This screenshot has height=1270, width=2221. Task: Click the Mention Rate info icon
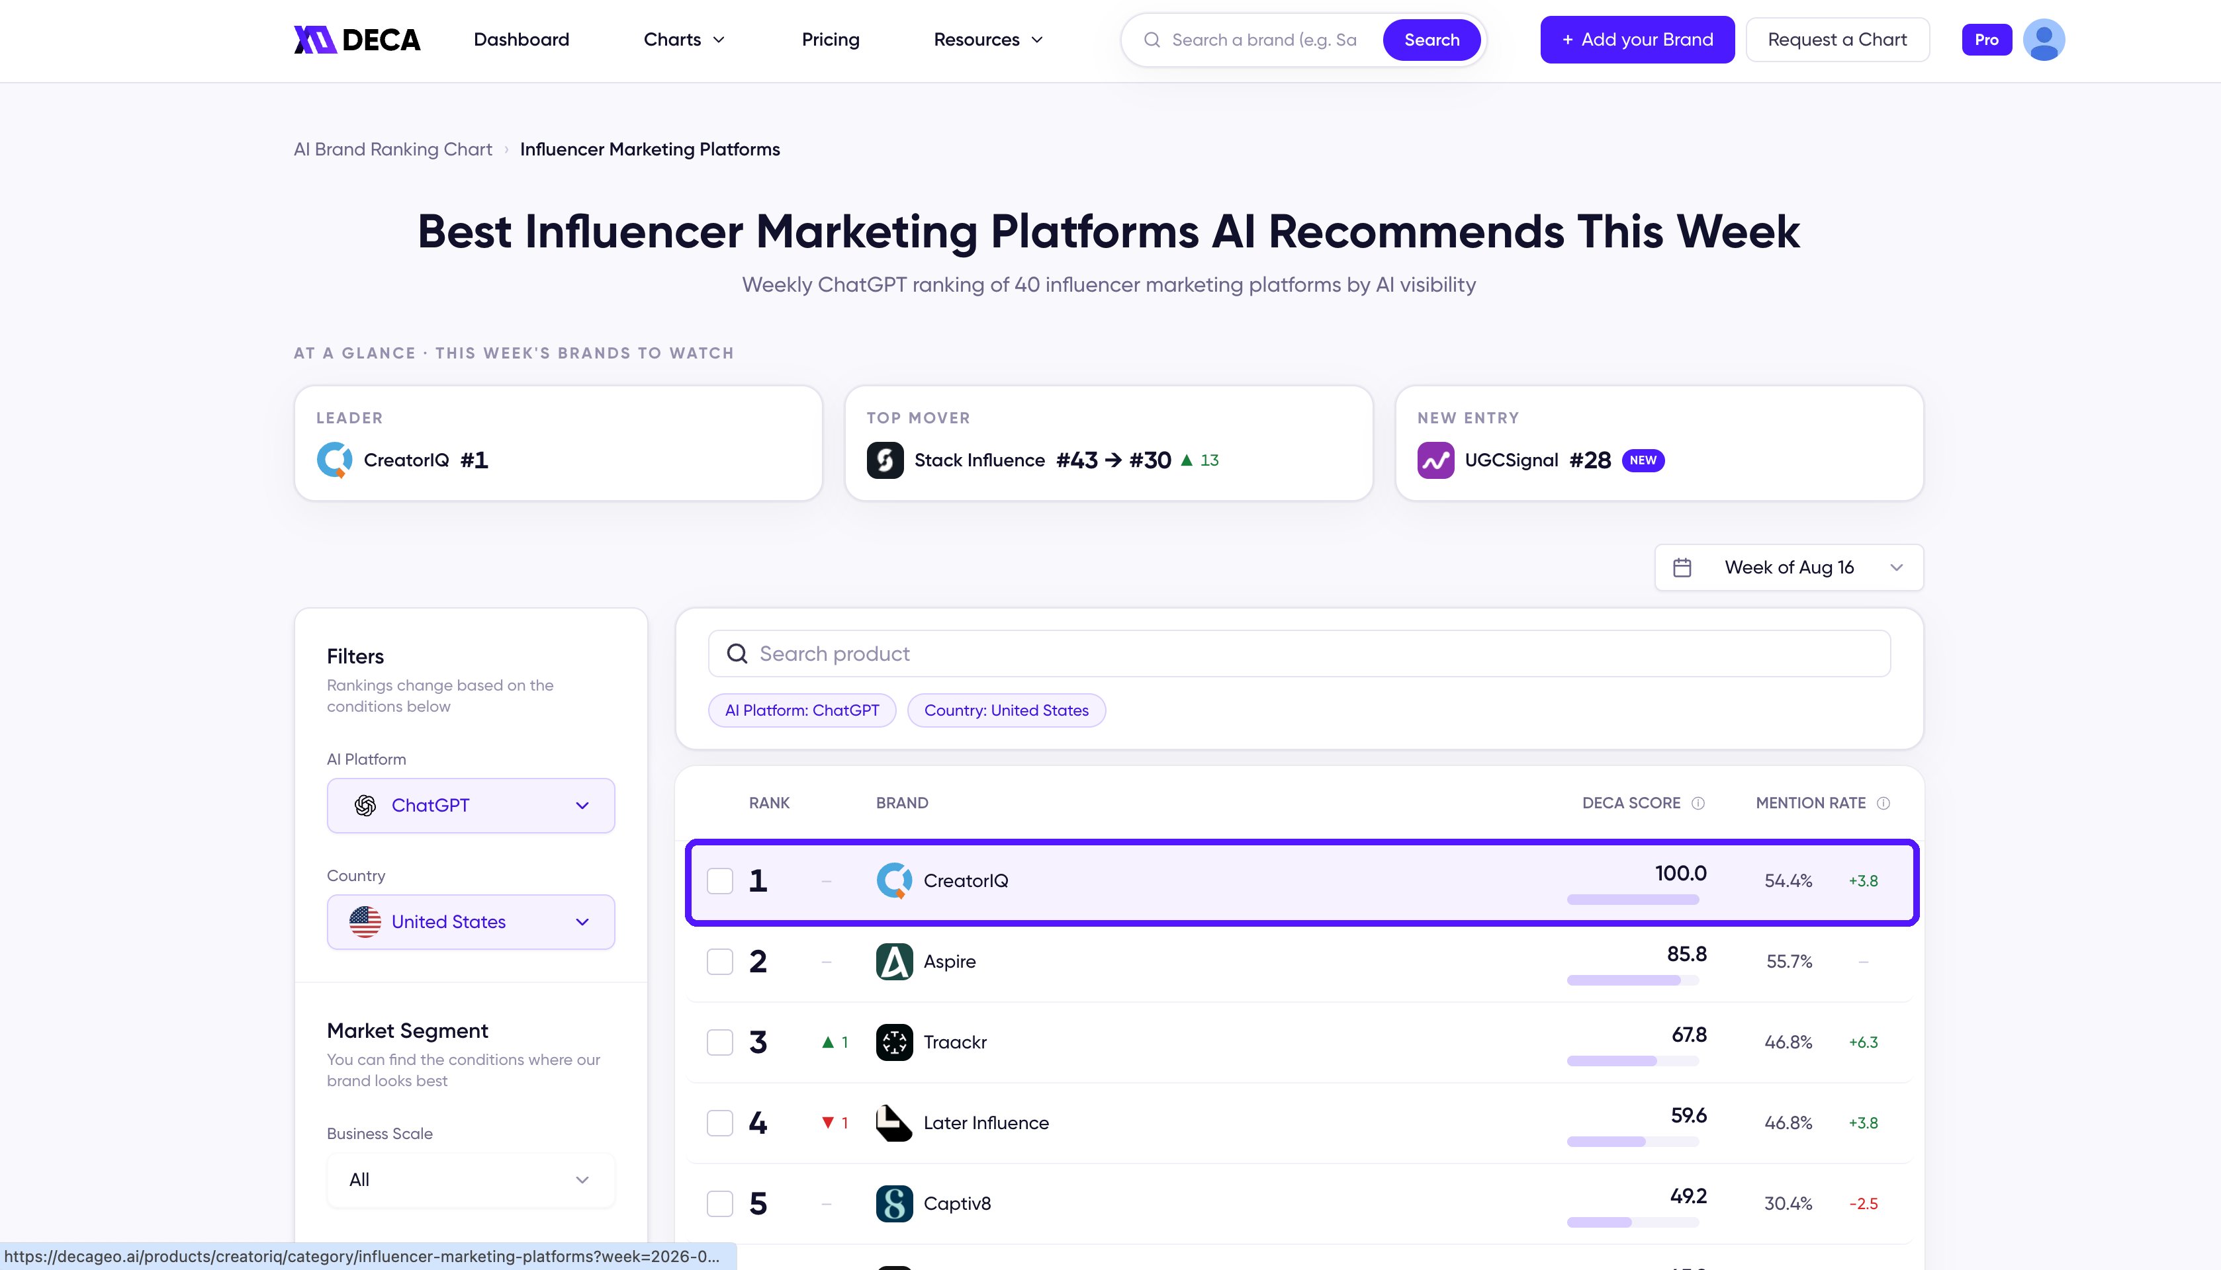[1883, 804]
